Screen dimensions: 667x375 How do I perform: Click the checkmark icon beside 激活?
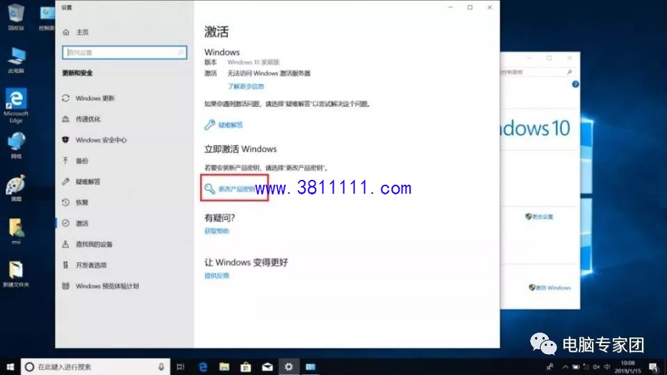[65, 223]
